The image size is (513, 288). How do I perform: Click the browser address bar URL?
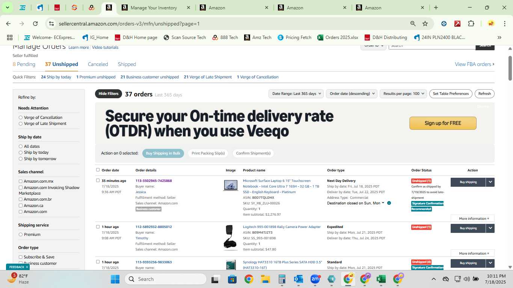129,24
